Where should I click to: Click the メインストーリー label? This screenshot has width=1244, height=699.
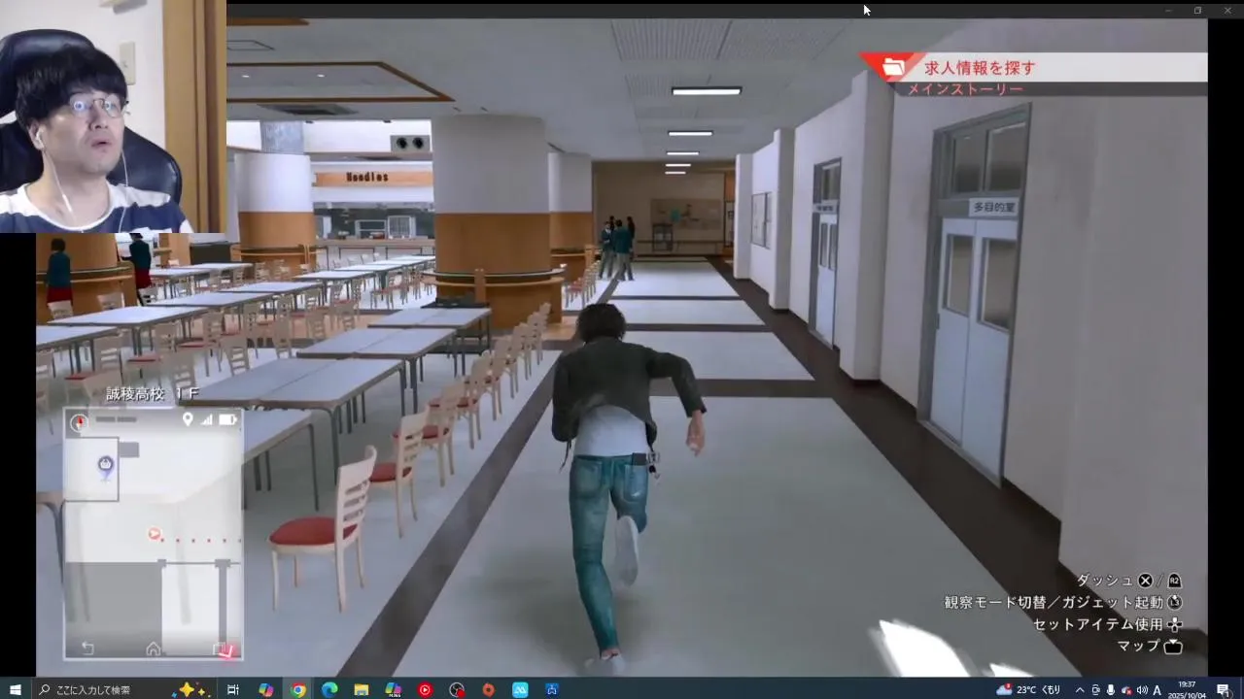click(x=965, y=89)
